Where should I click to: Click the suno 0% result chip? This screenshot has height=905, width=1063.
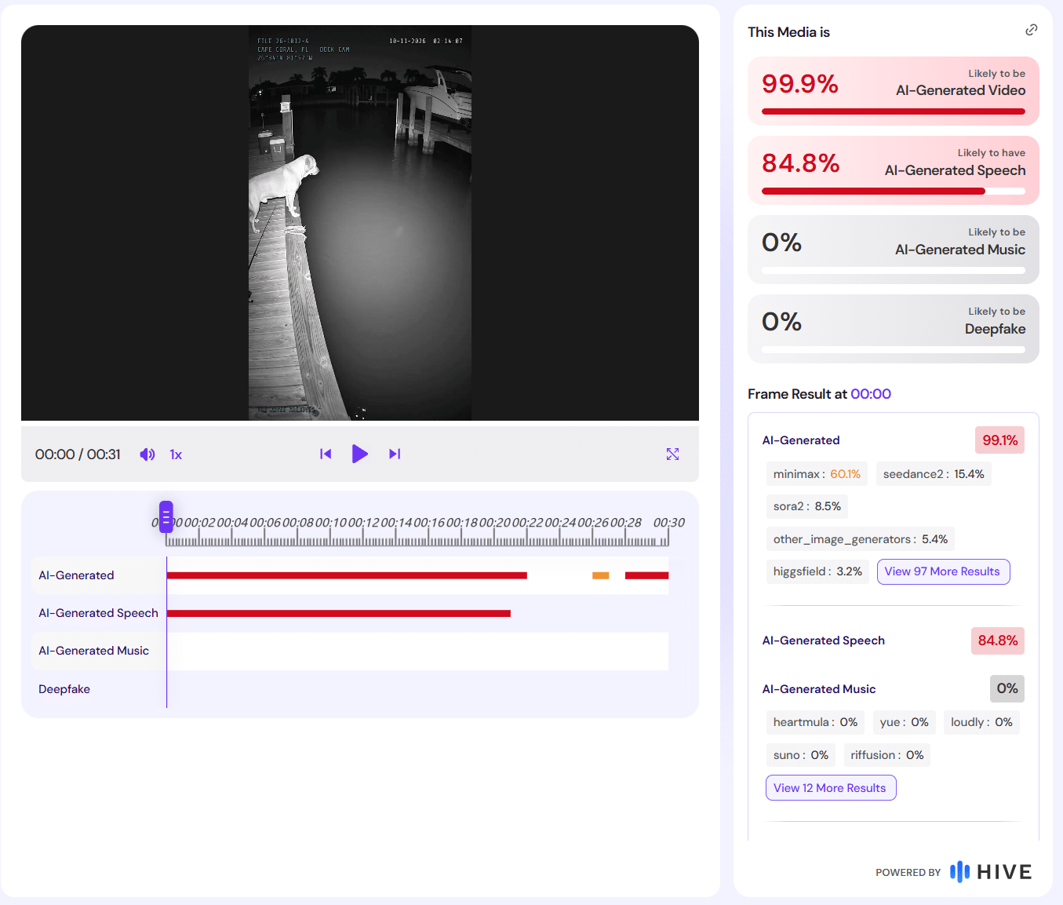point(801,755)
